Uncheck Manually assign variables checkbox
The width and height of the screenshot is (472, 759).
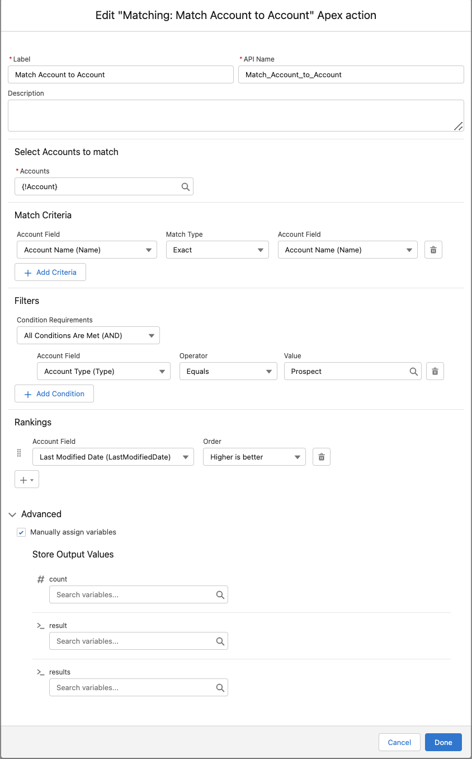(x=21, y=532)
